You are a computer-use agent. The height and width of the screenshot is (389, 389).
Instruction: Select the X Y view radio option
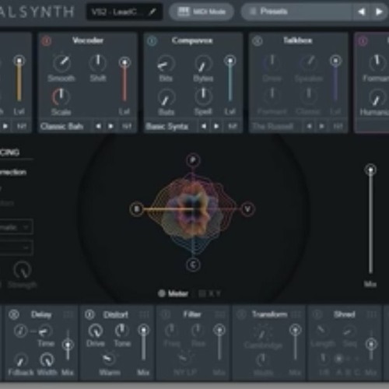click(210, 293)
